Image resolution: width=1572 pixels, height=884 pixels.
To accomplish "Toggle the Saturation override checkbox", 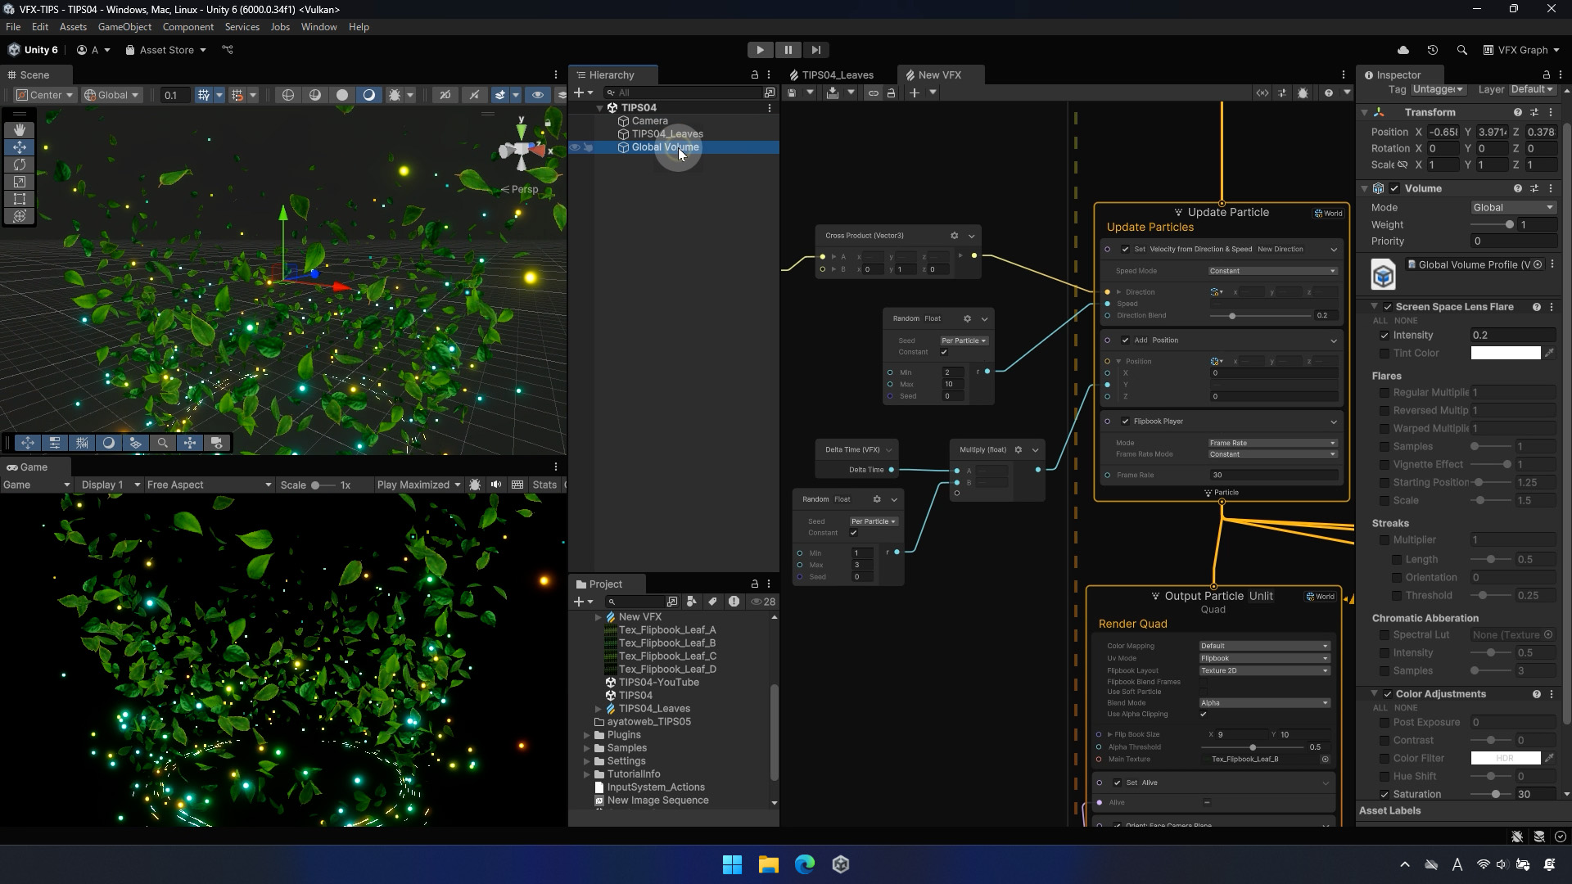I will pyautogui.click(x=1385, y=794).
